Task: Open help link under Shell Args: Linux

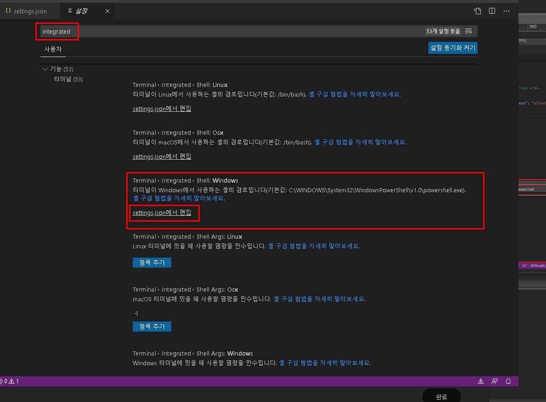Action: pos(314,246)
